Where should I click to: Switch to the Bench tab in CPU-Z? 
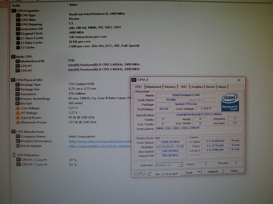[210, 87]
